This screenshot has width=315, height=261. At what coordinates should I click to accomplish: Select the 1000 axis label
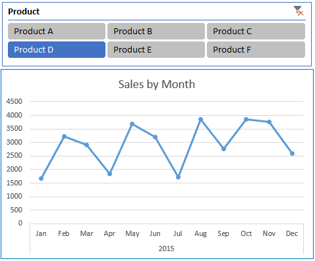click(x=14, y=196)
